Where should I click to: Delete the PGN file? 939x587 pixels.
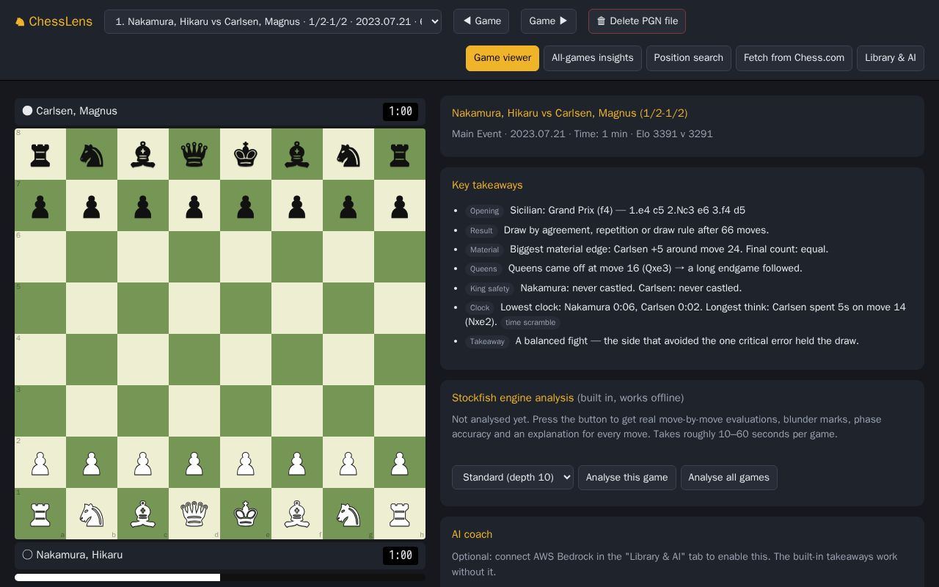tap(637, 21)
